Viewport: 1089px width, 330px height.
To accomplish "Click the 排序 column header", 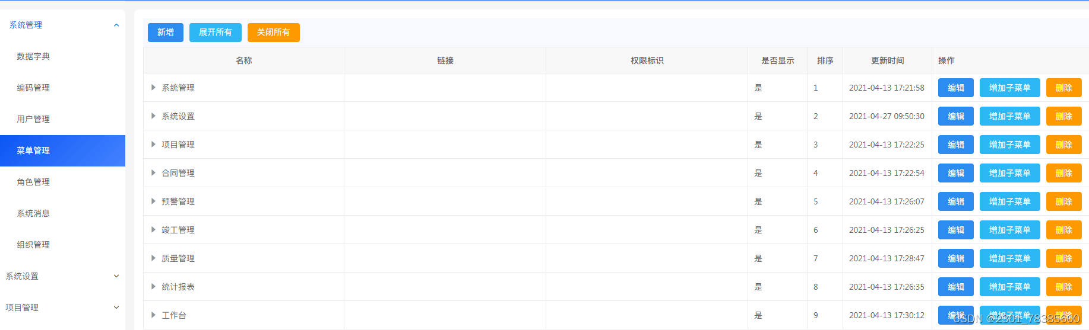I will point(825,60).
